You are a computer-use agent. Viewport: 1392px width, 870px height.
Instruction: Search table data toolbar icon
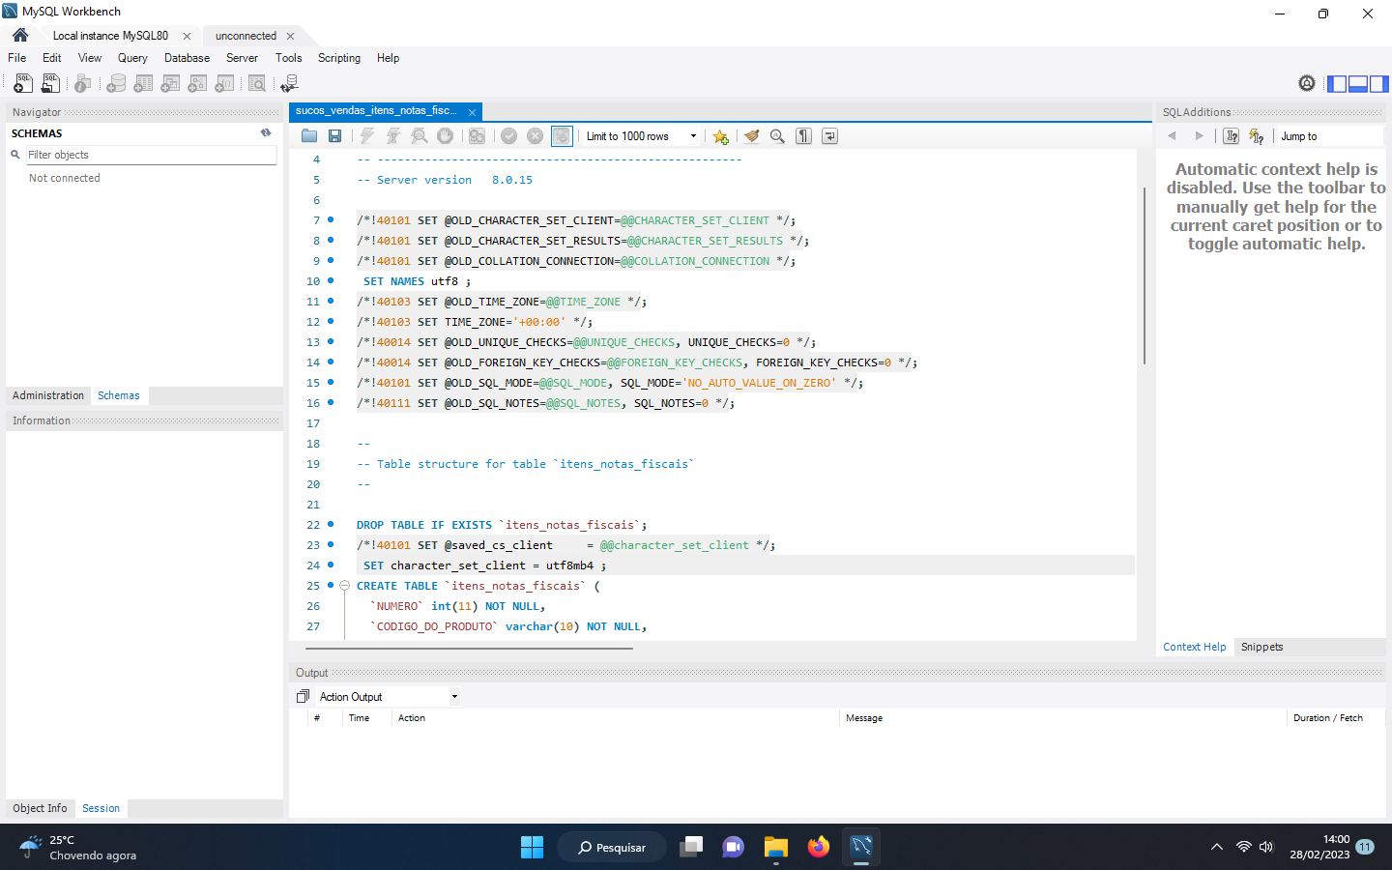pos(257,84)
